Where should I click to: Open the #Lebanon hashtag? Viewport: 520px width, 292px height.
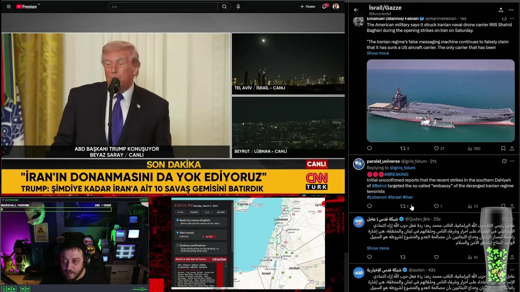click(x=377, y=197)
